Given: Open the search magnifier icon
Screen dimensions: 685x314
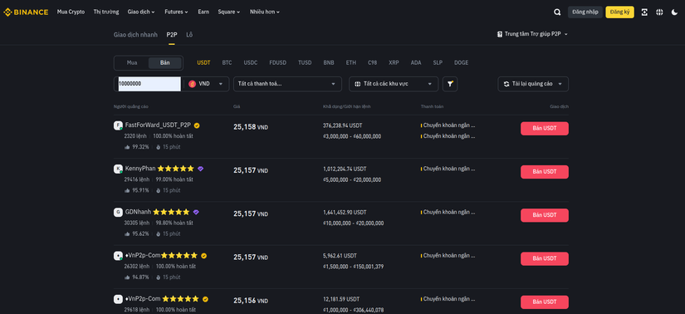Looking at the screenshot, I should tap(557, 12).
